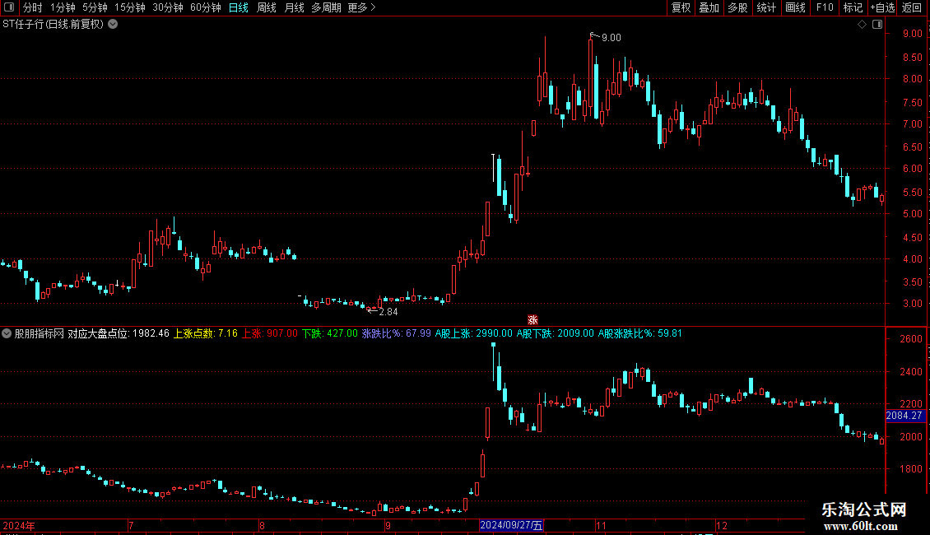930x535 pixels.
Task: Select the 5分钟 period tab
Action: (95, 7)
